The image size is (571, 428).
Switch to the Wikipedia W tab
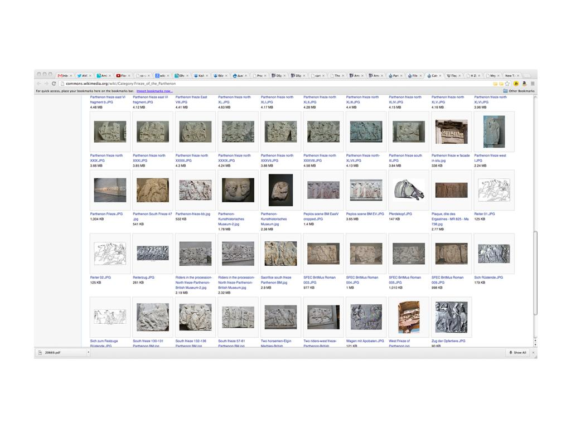coord(453,76)
